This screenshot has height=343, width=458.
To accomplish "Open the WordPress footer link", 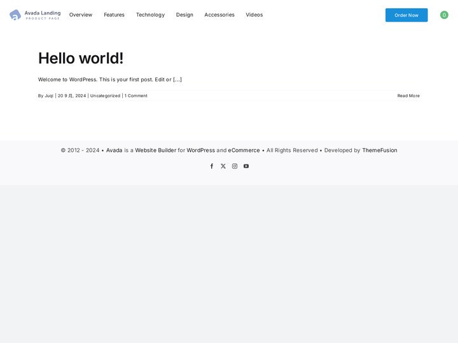I will (x=200, y=150).
